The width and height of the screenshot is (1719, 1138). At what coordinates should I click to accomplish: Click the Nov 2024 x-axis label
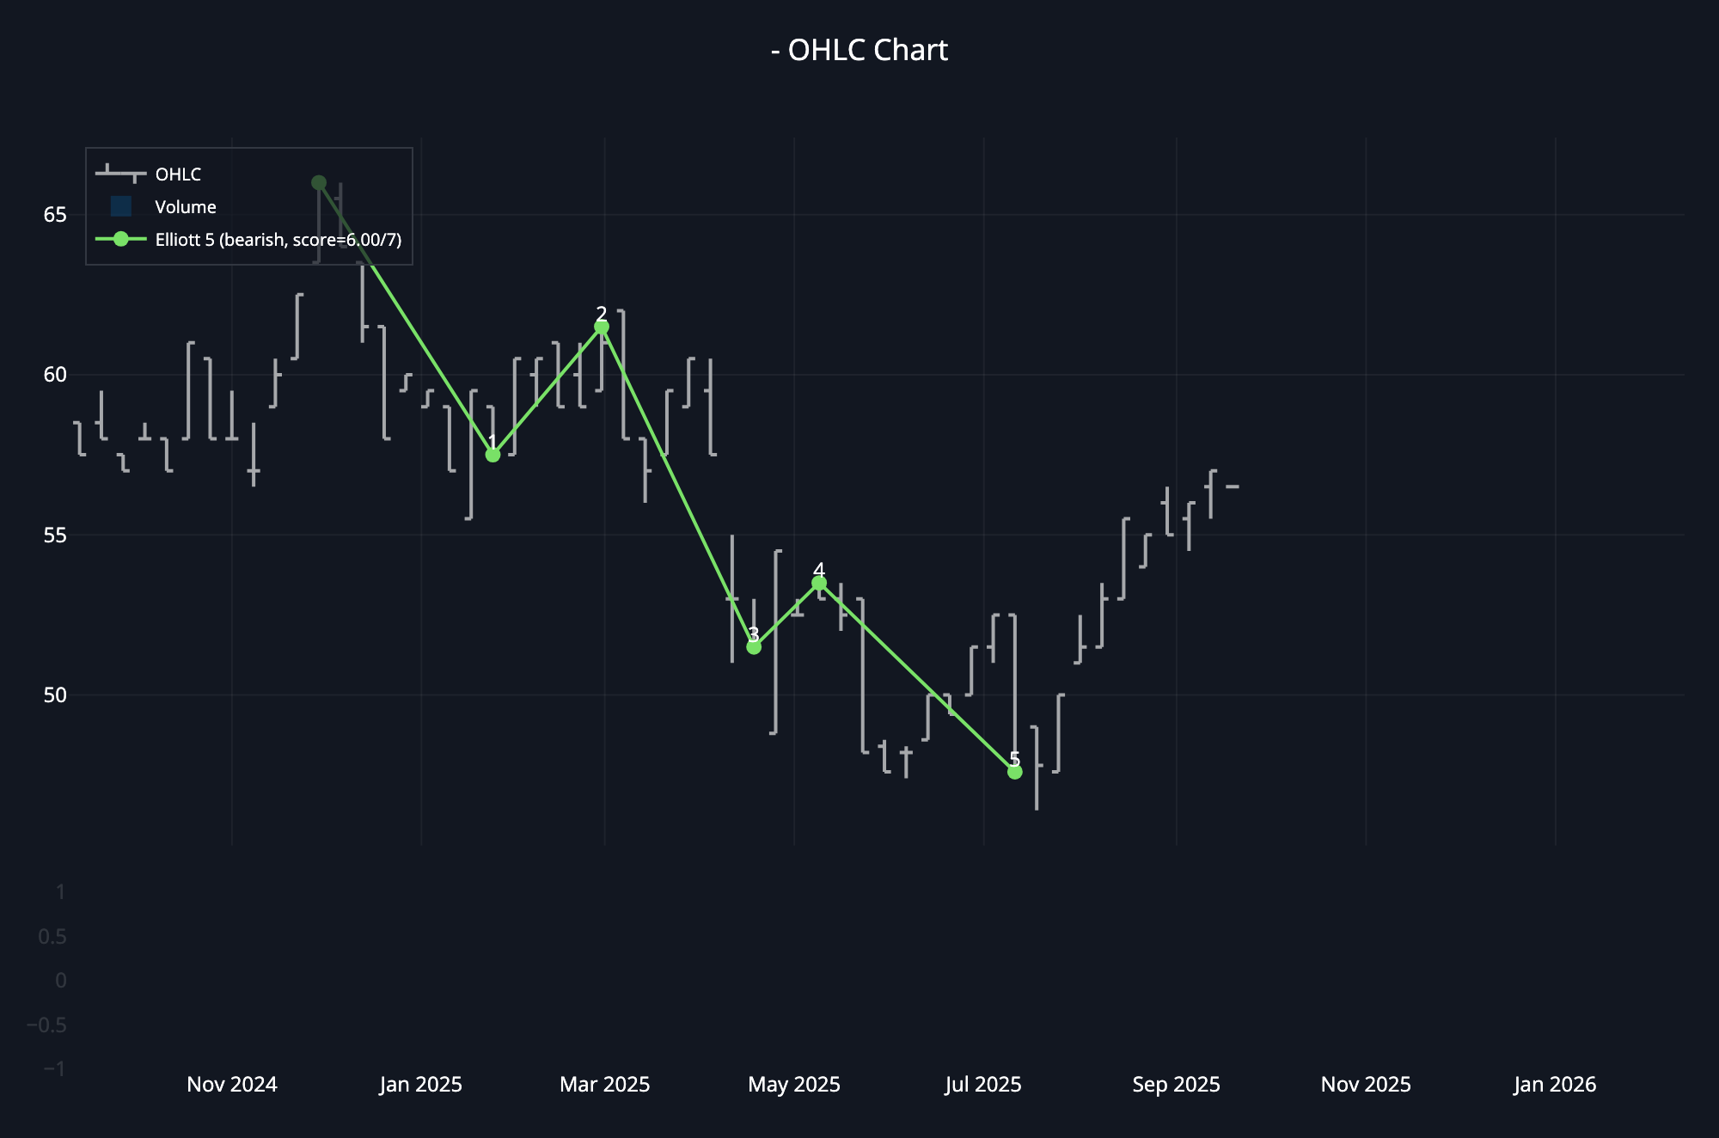(x=232, y=1085)
